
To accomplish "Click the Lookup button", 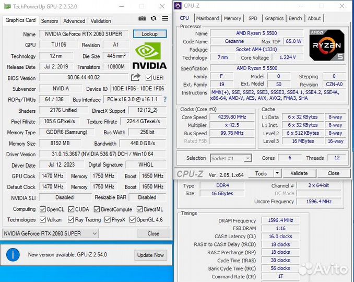I will click(150, 34).
